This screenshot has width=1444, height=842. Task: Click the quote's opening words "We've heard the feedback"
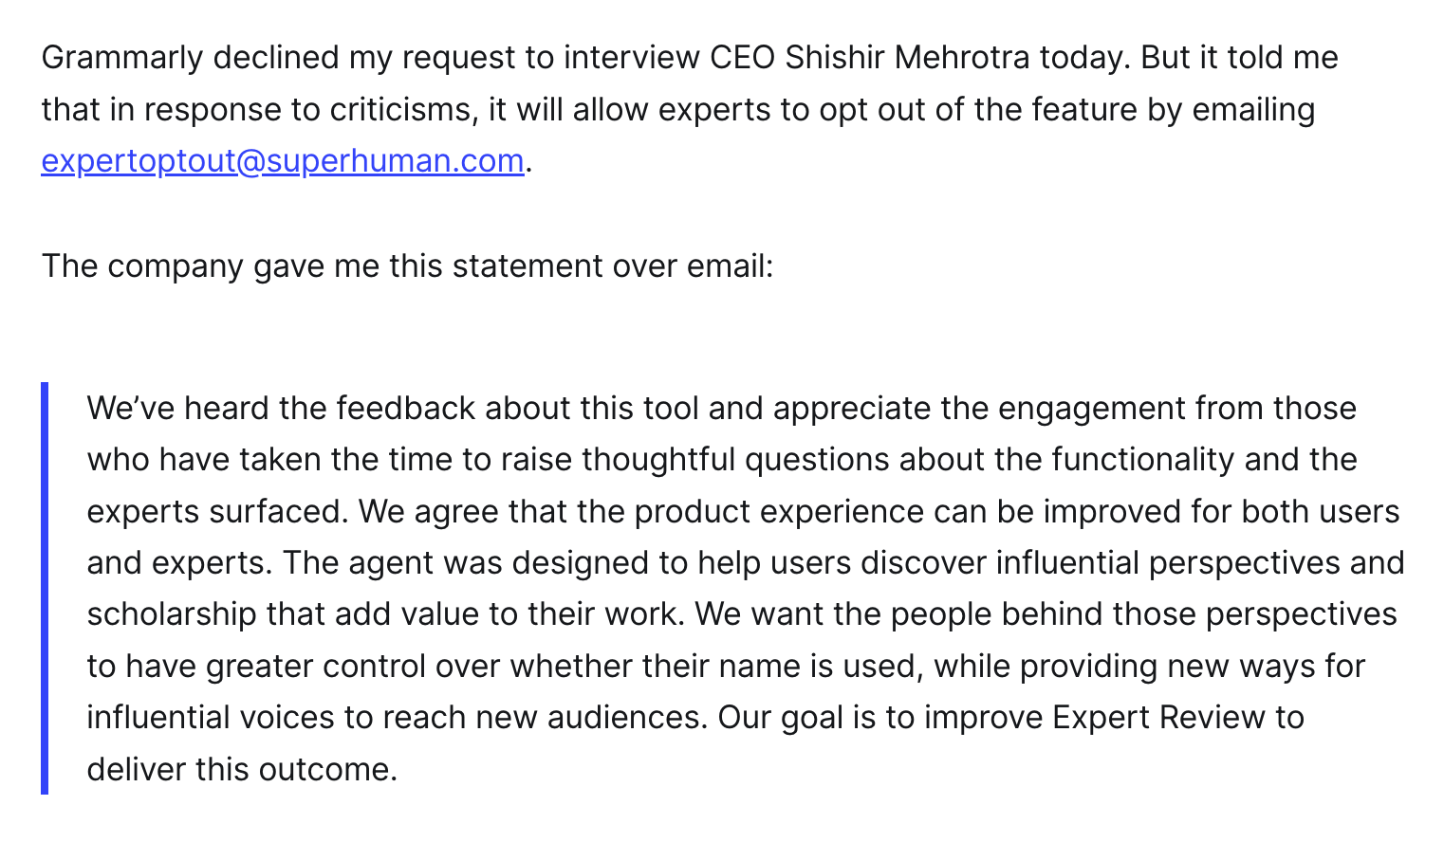click(281, 409)
